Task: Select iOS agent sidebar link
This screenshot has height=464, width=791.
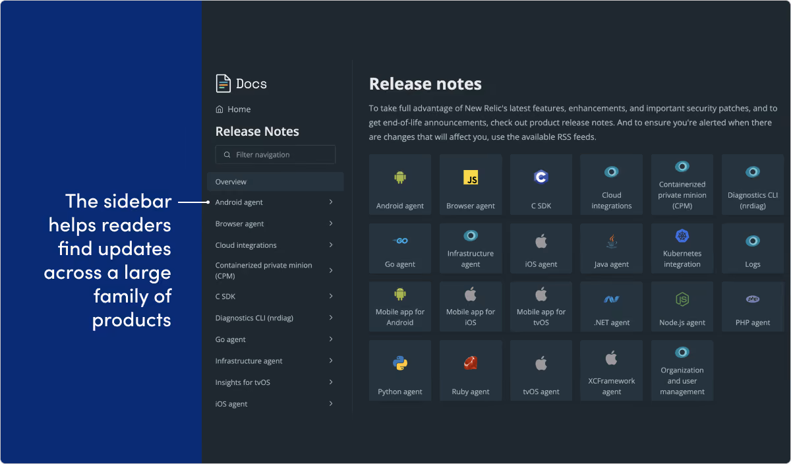Action: pos(231,404)
